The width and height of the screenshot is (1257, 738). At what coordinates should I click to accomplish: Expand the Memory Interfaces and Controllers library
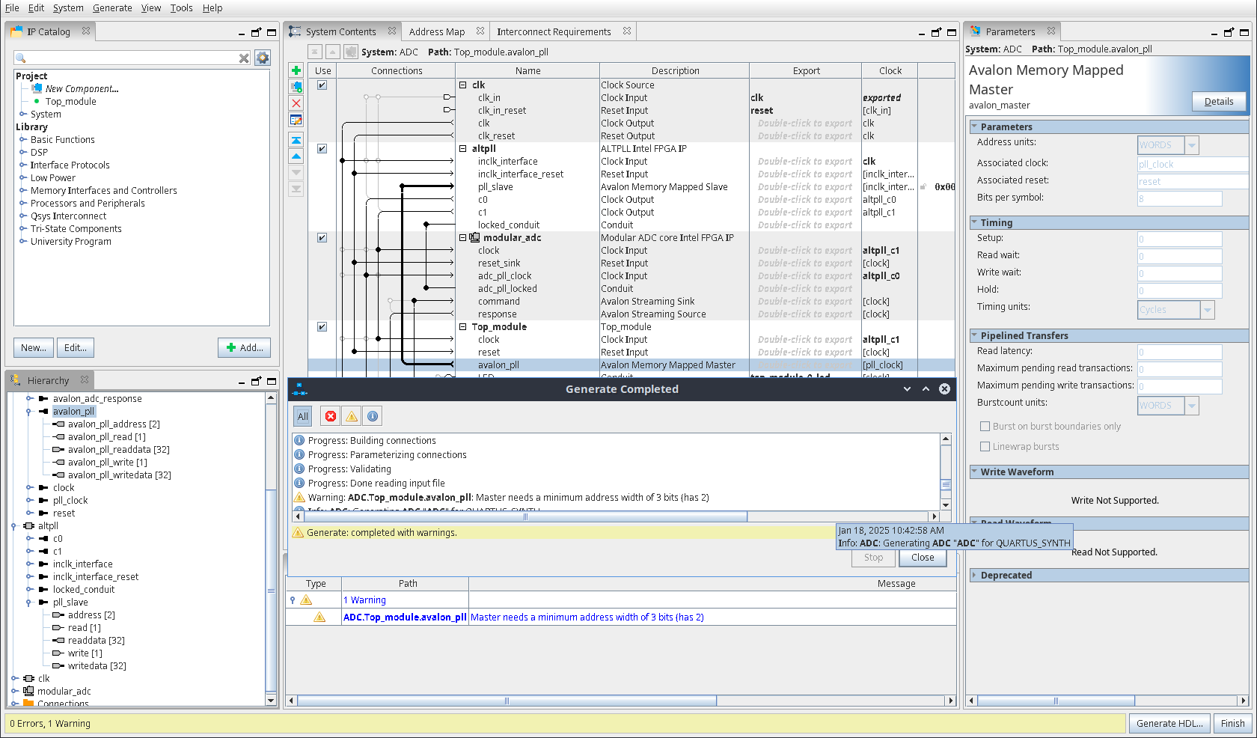pyautogui.click(x=23, y=191)
